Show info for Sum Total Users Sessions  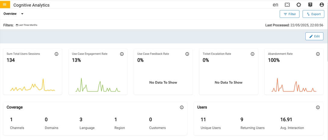coord(56,54)
